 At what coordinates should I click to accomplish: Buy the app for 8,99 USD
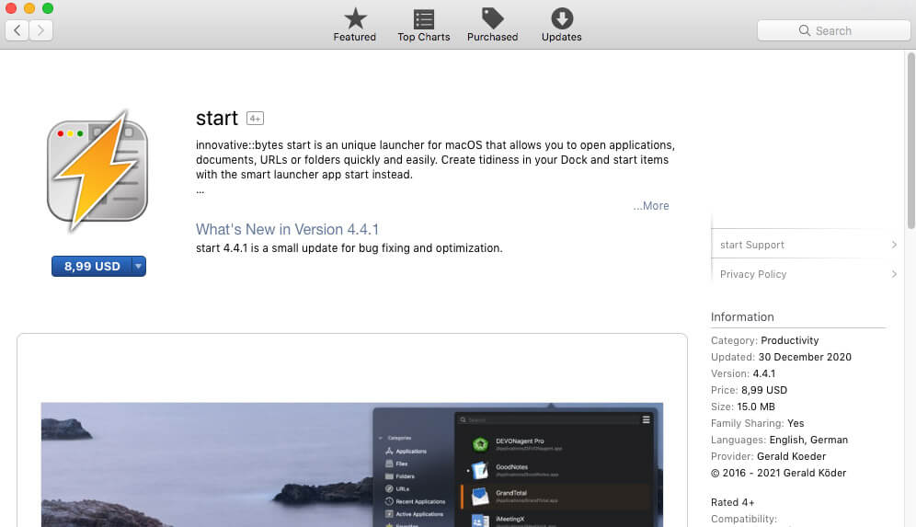pyautogui.click(x=90, y=267)
